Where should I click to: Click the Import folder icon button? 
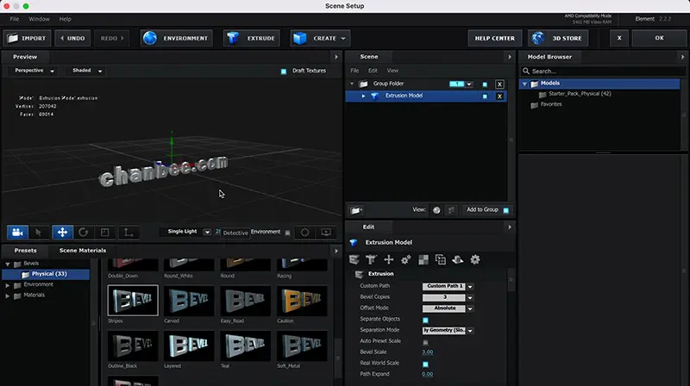click(x=27, y=38)
